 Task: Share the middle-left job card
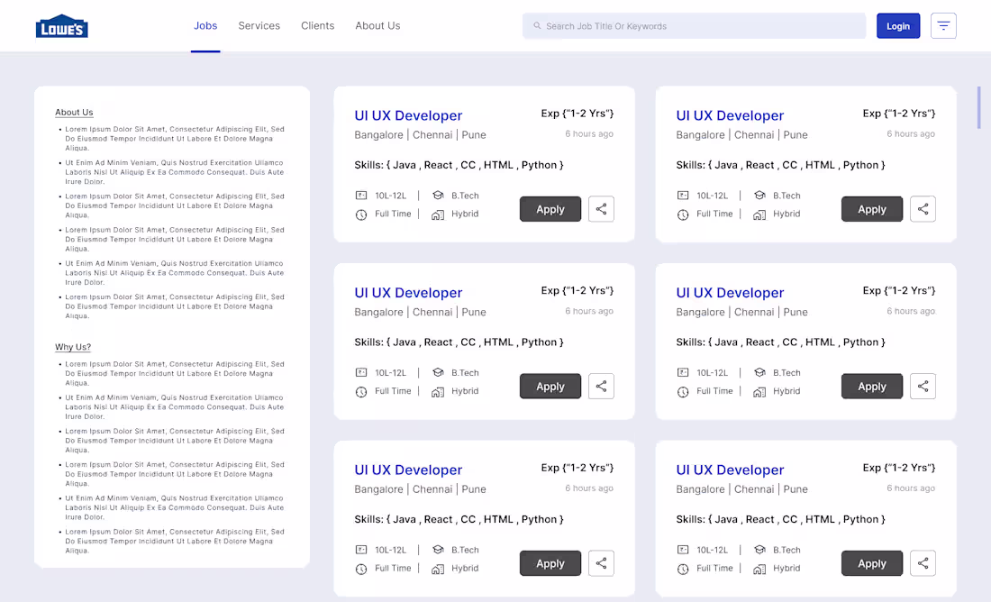coord(601,386)
